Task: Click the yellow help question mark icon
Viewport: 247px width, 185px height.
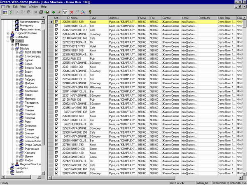Action: tap(90, 12)
